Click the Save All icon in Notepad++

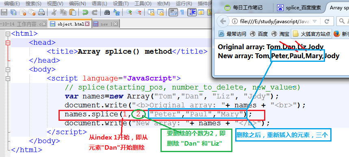tap(13, 12)
